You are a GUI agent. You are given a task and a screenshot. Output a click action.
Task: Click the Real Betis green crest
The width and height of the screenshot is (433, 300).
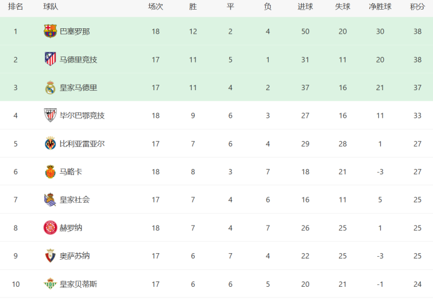51,284
